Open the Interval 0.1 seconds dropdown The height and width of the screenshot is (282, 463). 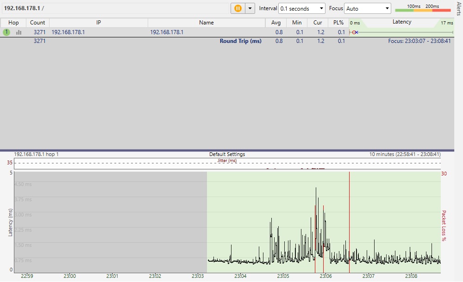pyautogui.click(x=301, y=8)
